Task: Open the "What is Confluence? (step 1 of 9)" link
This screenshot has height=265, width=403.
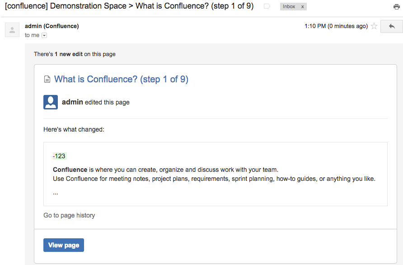Action: [x=121, y=79]
